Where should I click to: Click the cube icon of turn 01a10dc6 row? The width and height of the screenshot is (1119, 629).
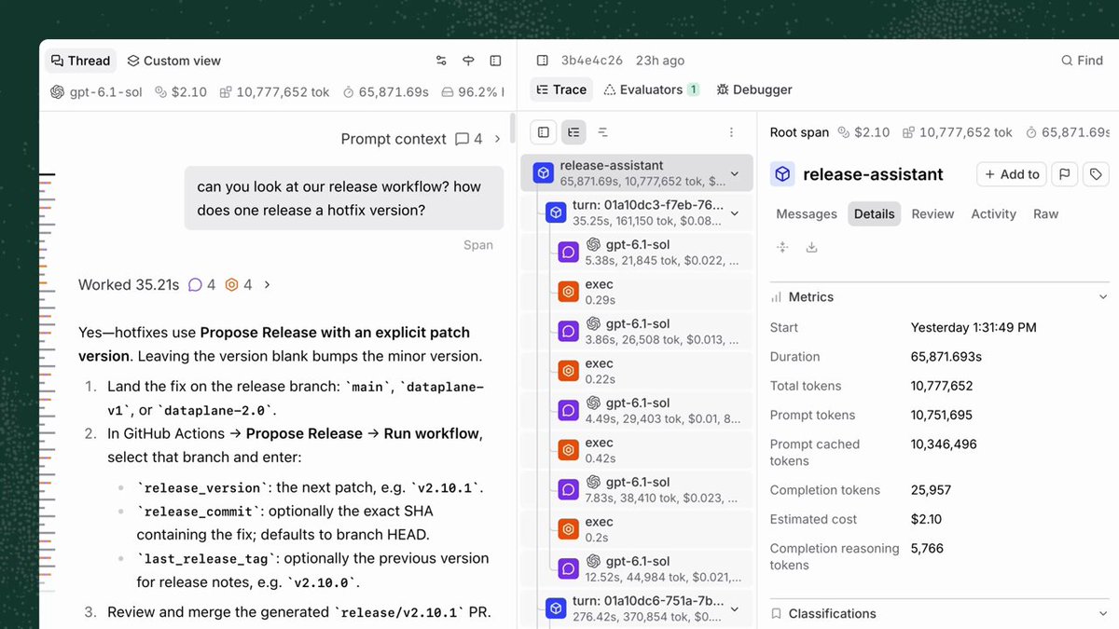(x=557, y=608)
